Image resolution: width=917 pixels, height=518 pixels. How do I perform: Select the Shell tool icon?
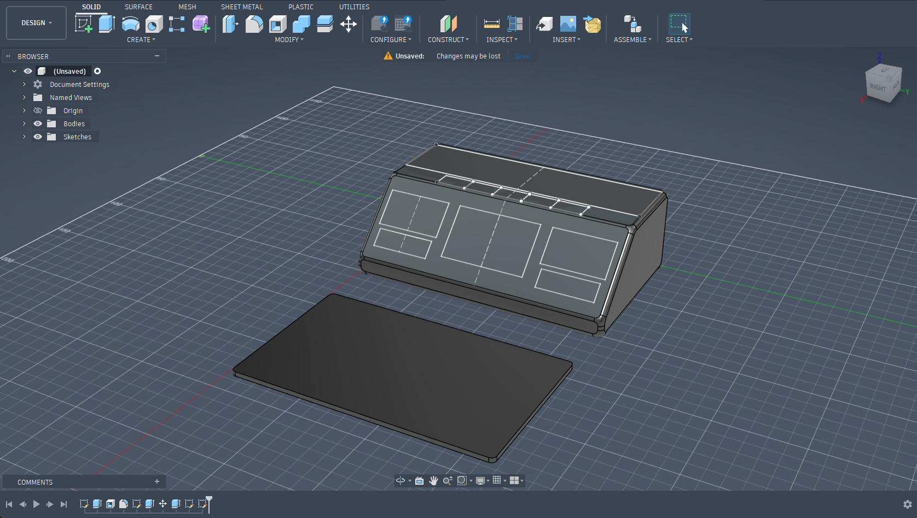pos(277,24)
